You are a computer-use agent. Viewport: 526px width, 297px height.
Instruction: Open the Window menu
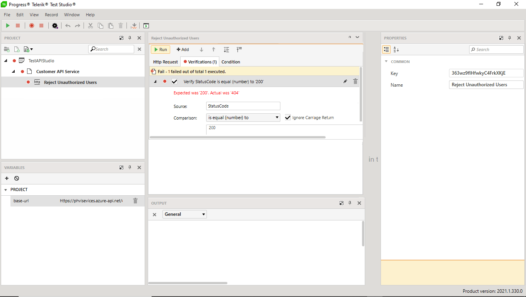(72, 15)
